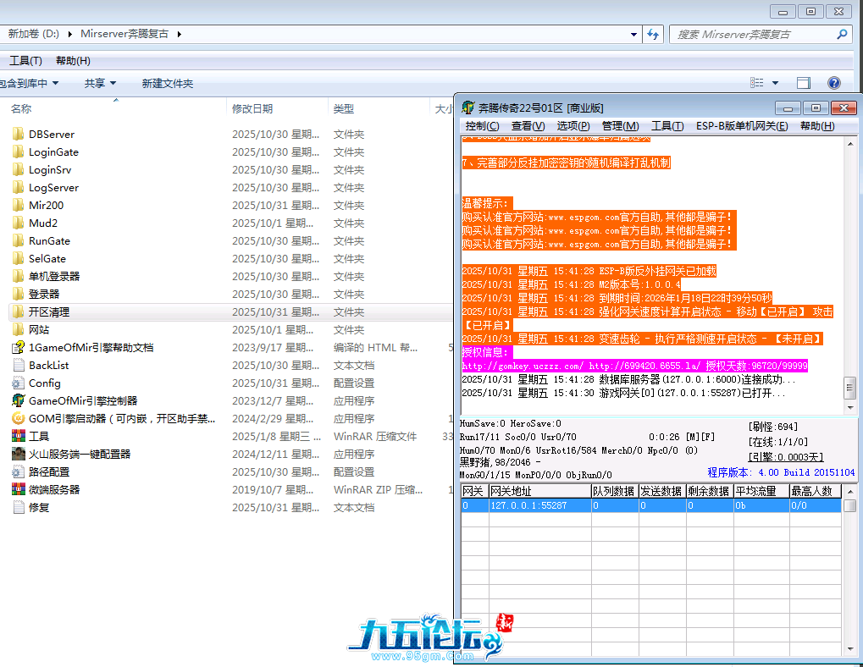Click the 新建文件夹 button
Viewport: 863px width, 667px height.
167,83
